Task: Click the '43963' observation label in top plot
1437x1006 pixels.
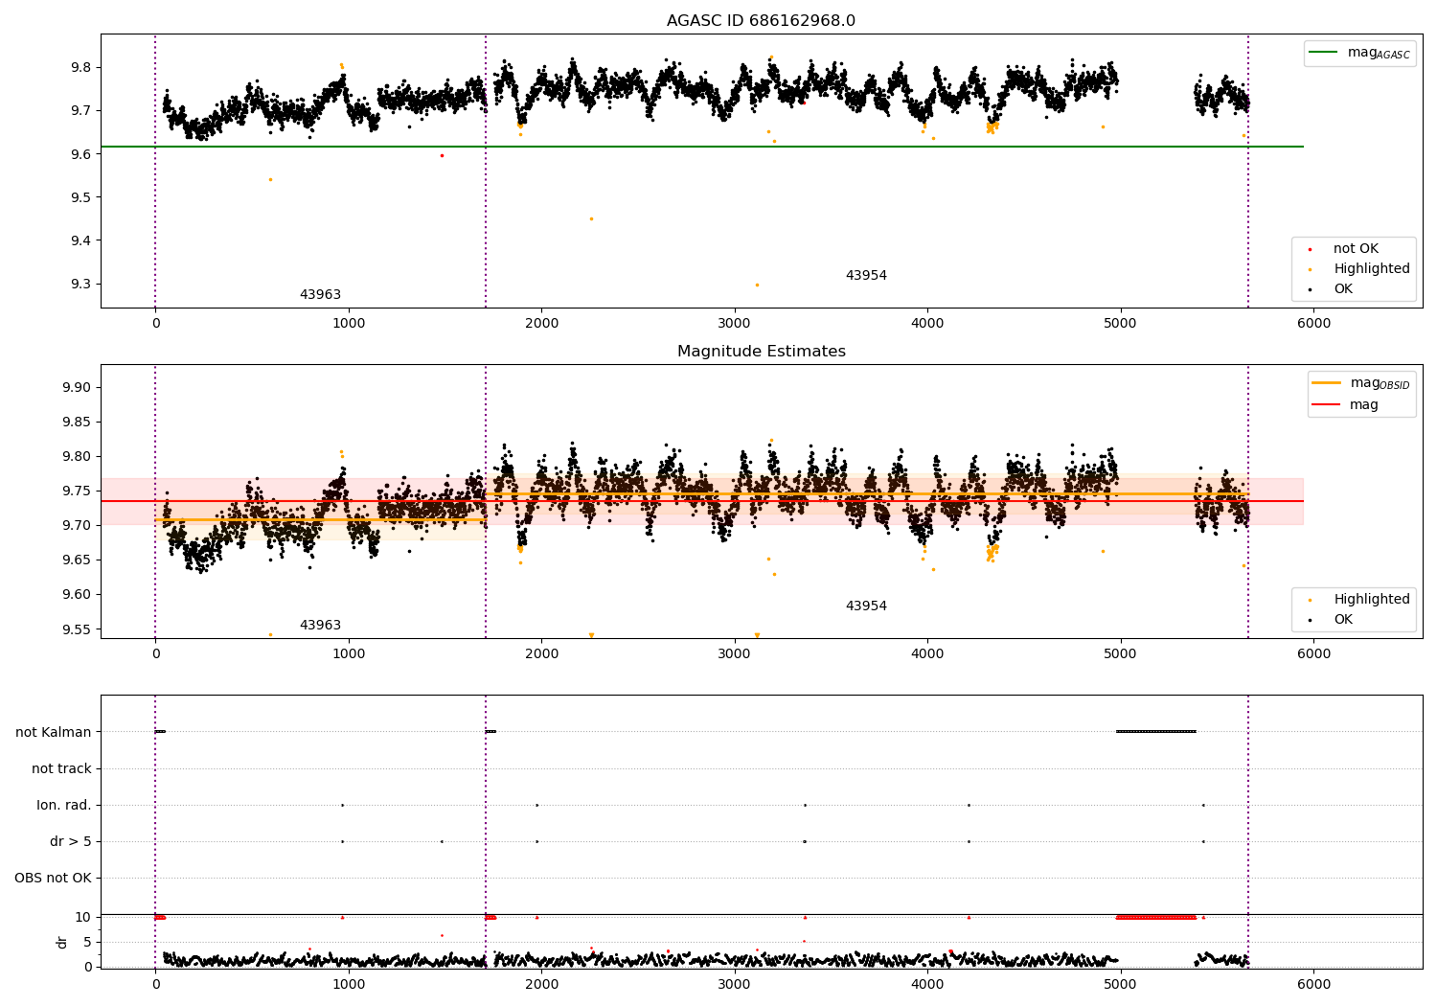Action: 320,295
